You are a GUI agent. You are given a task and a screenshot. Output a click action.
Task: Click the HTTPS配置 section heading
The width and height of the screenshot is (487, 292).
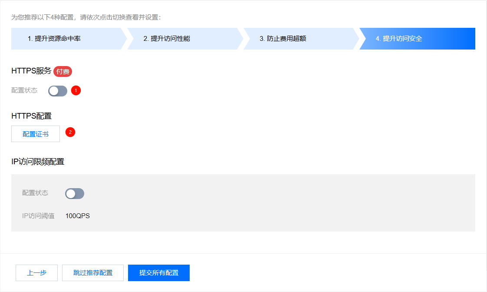coord(31,116)
